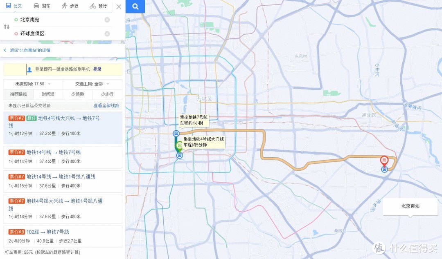The image size is (442, 259).
Task: Close the route planning panel
Action: point(119,7)
